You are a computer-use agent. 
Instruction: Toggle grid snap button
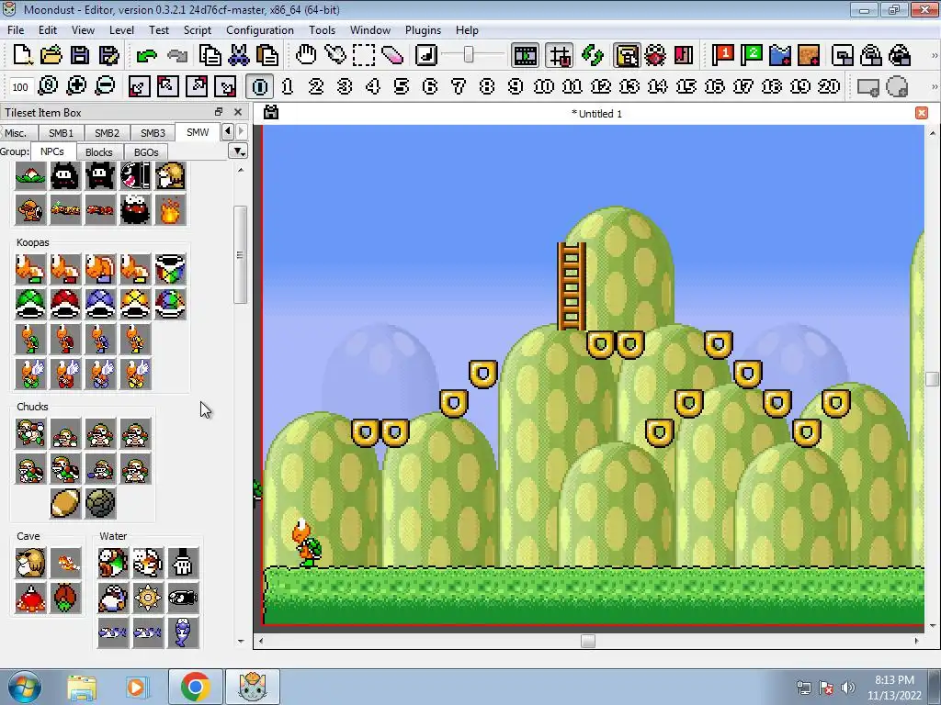coord(560,56)
